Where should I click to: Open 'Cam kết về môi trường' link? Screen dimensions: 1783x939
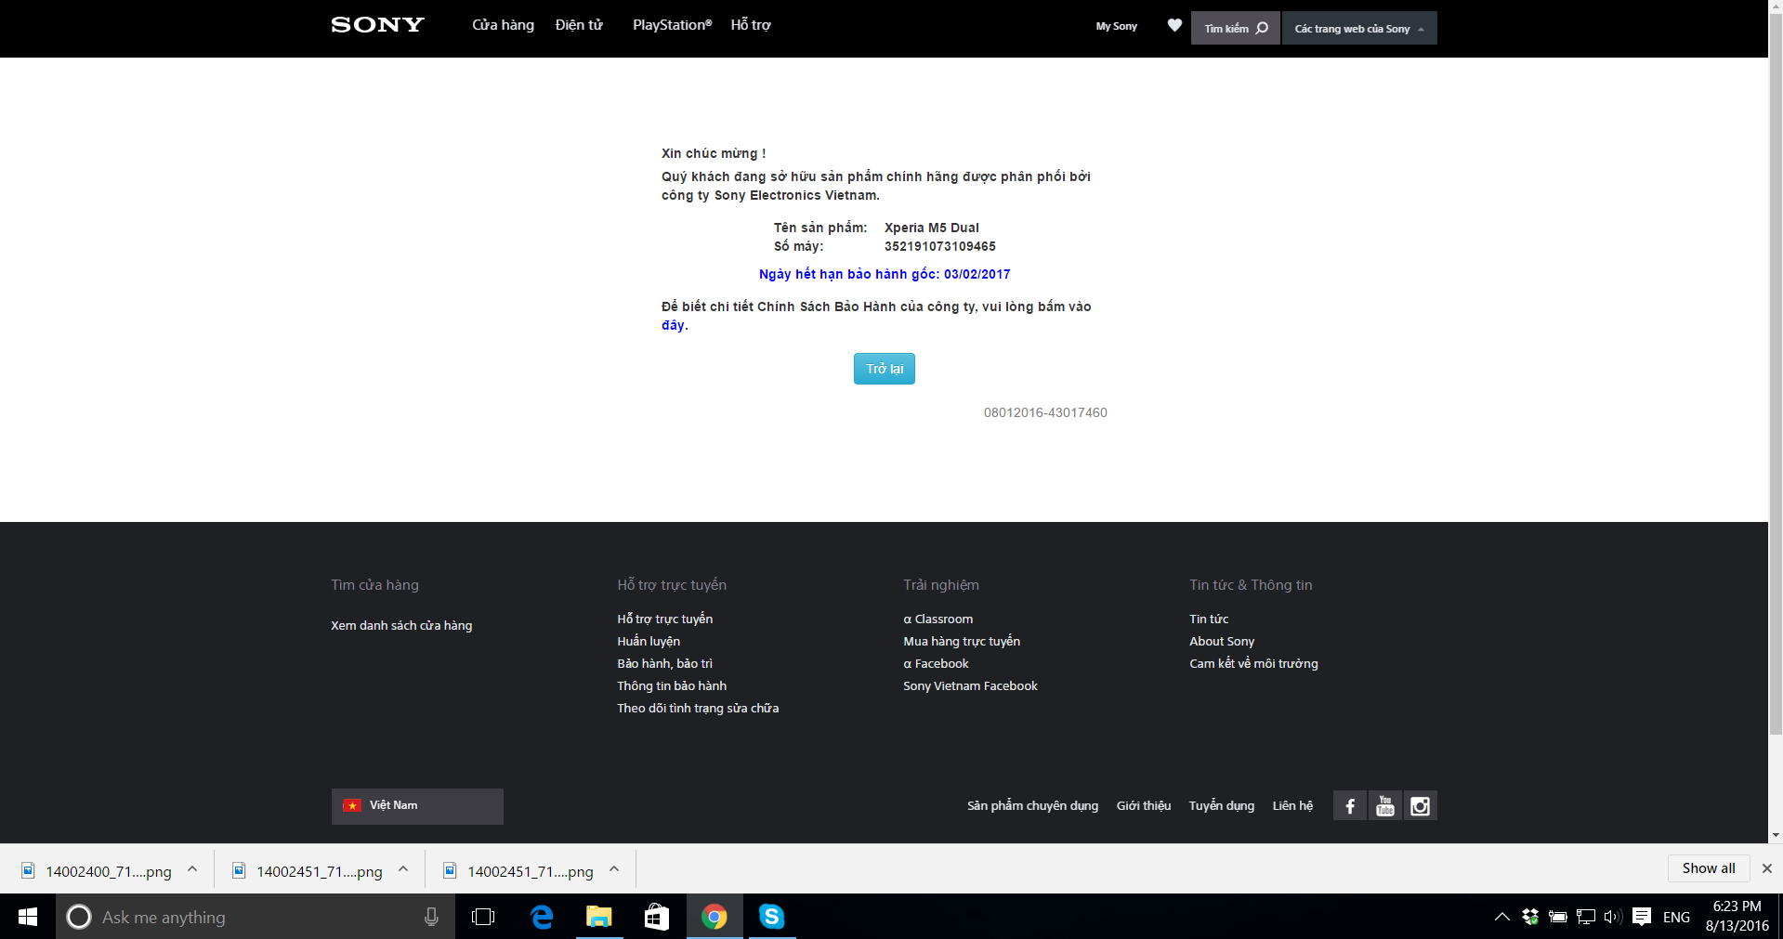coord(1253,663)
